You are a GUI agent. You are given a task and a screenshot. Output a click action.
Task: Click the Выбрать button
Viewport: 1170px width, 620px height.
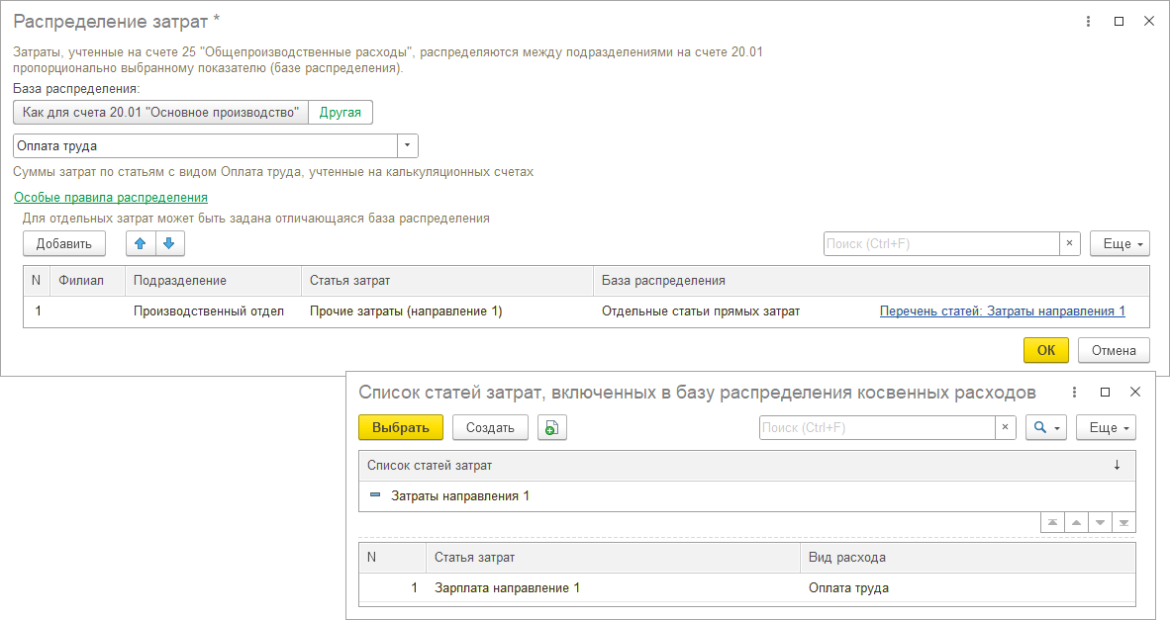(401, 428)
